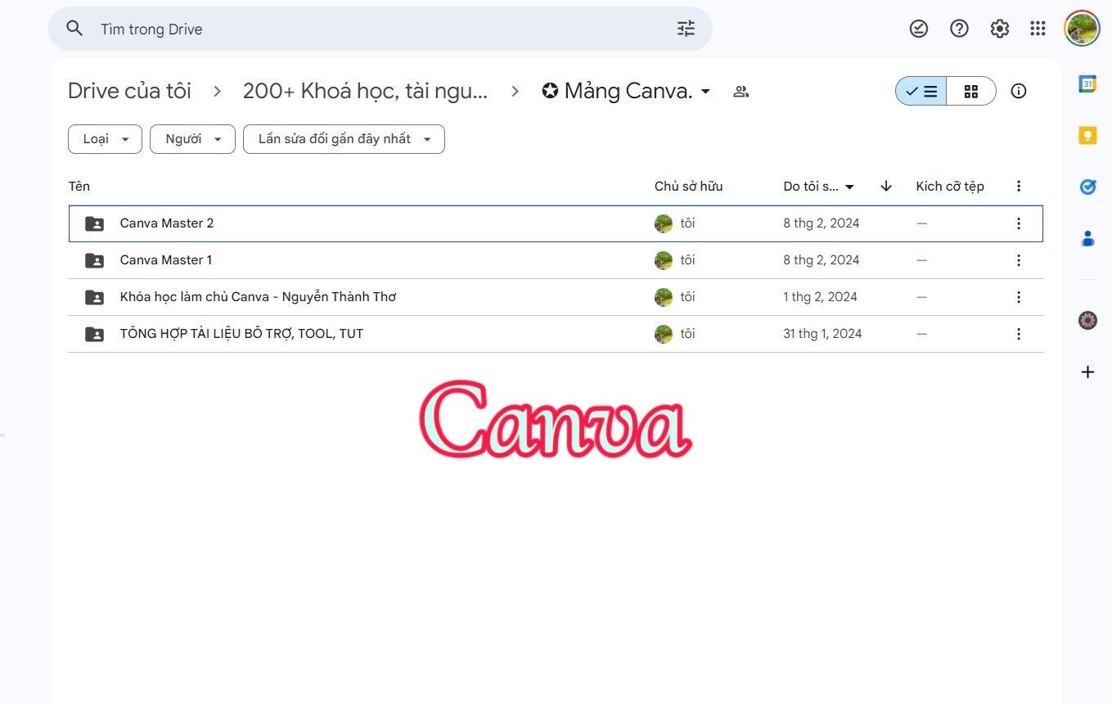Open Google Keep side panel icon
This screenshot has width=1112, height=703.
tap(1087, 136)
